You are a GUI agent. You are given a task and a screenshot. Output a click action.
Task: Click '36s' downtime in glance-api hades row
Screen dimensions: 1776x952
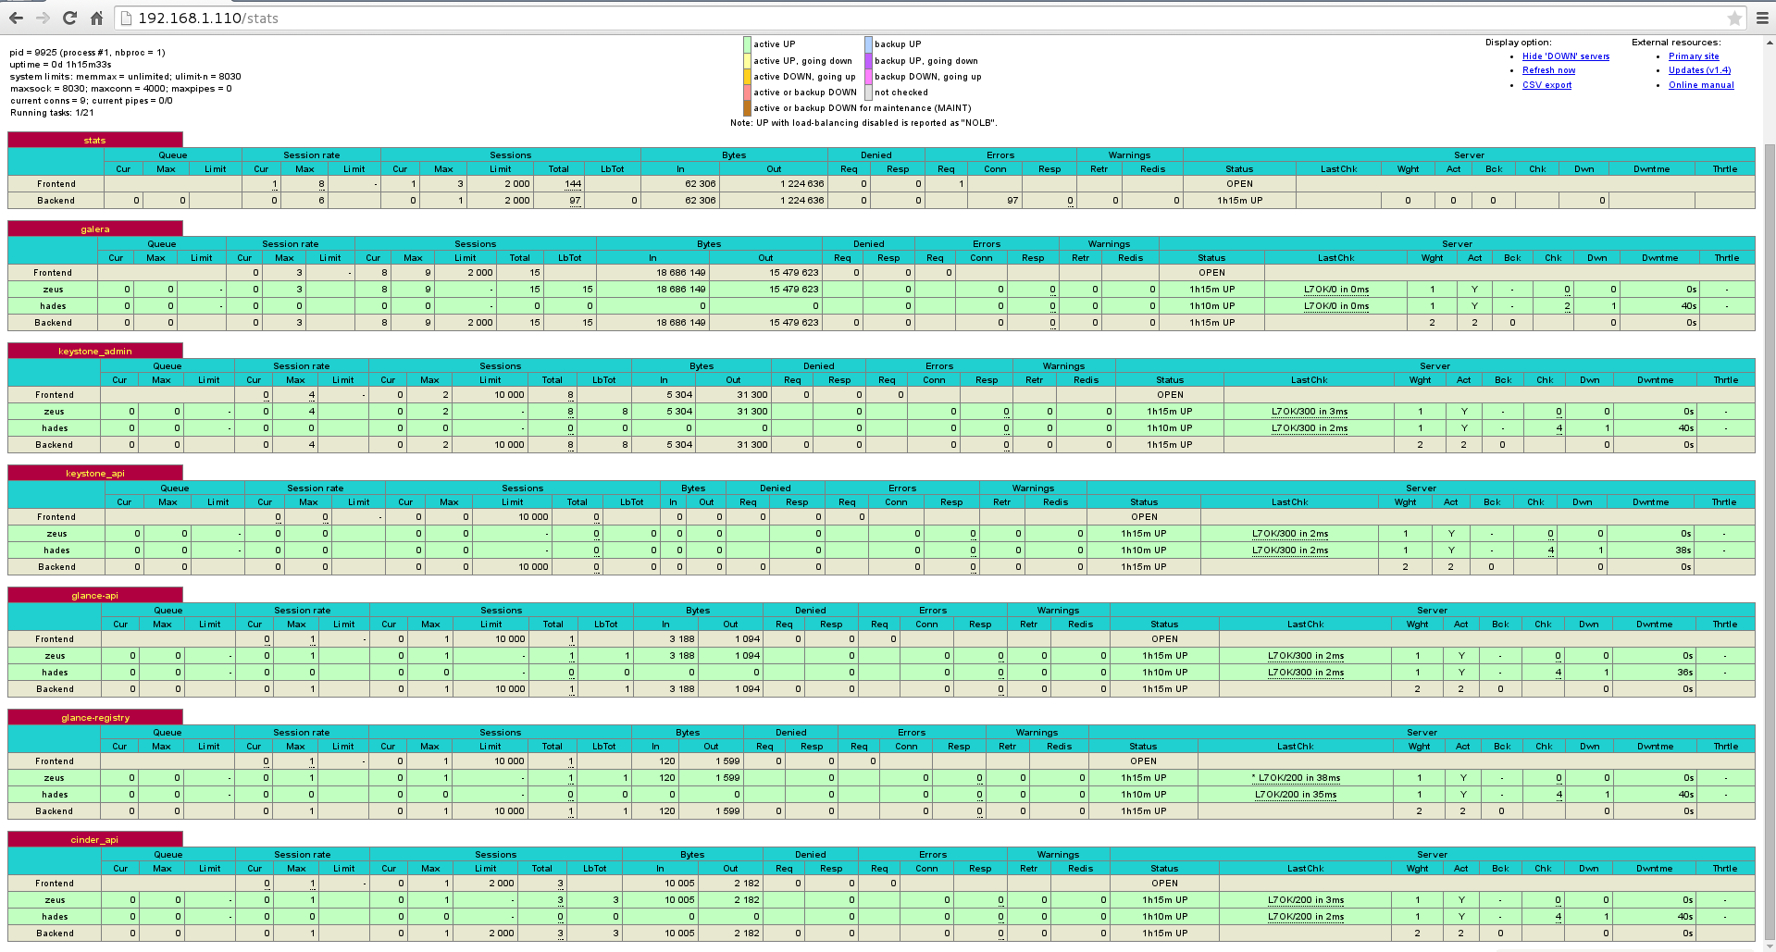[1684, 673]
